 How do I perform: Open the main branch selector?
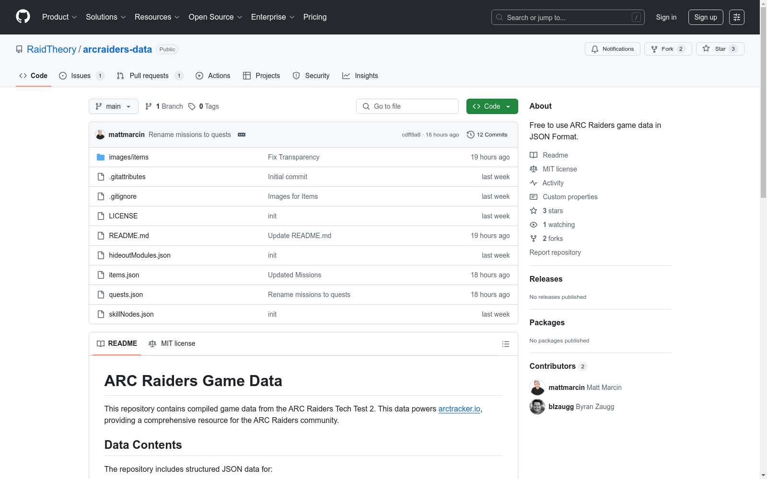coord(114,106)
